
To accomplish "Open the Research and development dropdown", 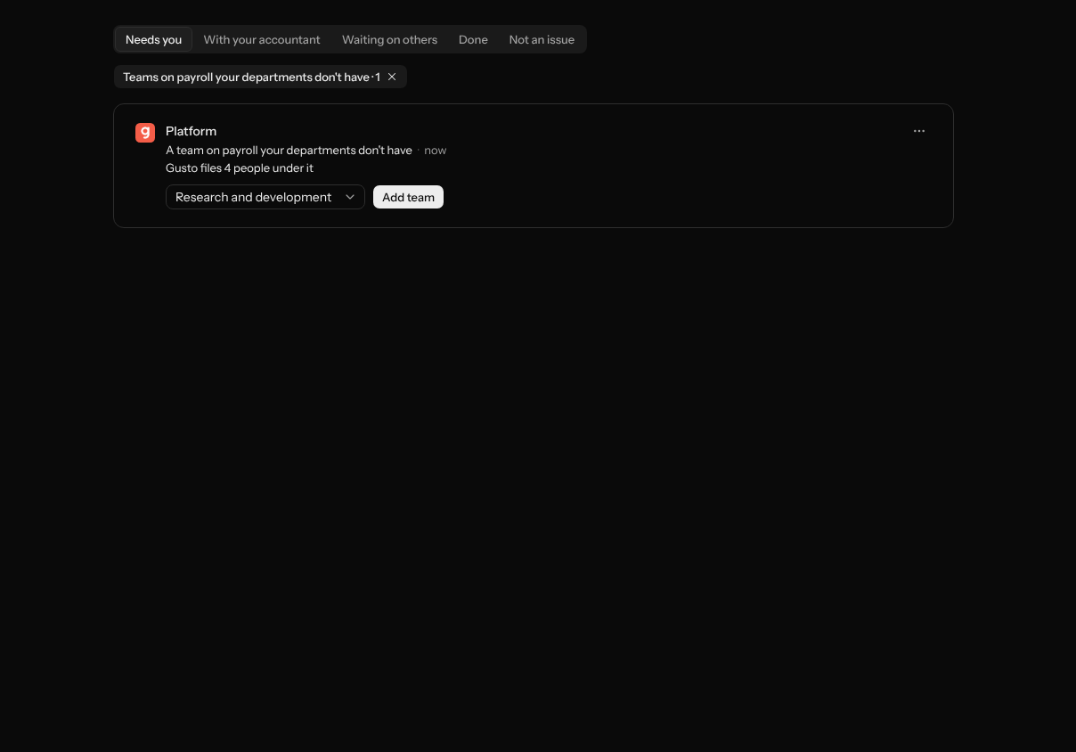I will [x=265, y=197].
